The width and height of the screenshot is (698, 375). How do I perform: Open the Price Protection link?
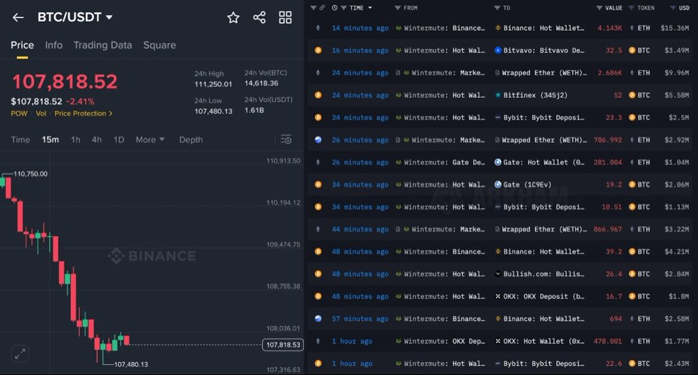(83, 114)
